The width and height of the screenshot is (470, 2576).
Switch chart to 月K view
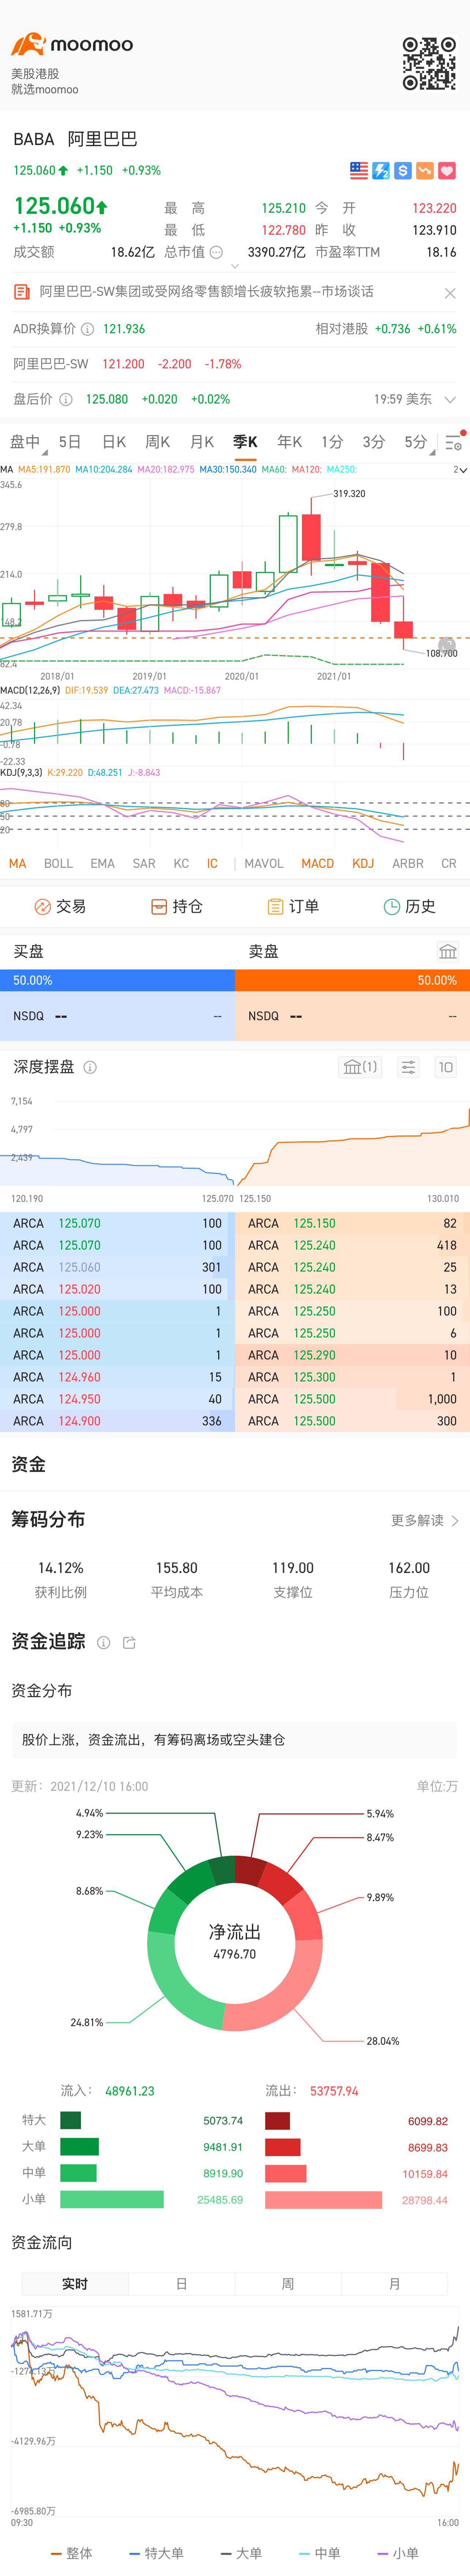pyautogui.click(x=202, y=442)
